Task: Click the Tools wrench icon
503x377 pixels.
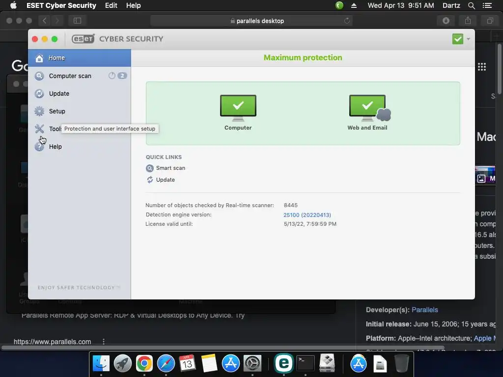Action: 39,129
